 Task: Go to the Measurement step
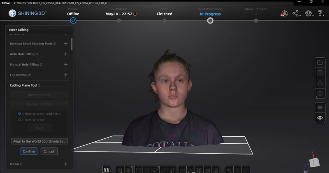click(256, 12)
